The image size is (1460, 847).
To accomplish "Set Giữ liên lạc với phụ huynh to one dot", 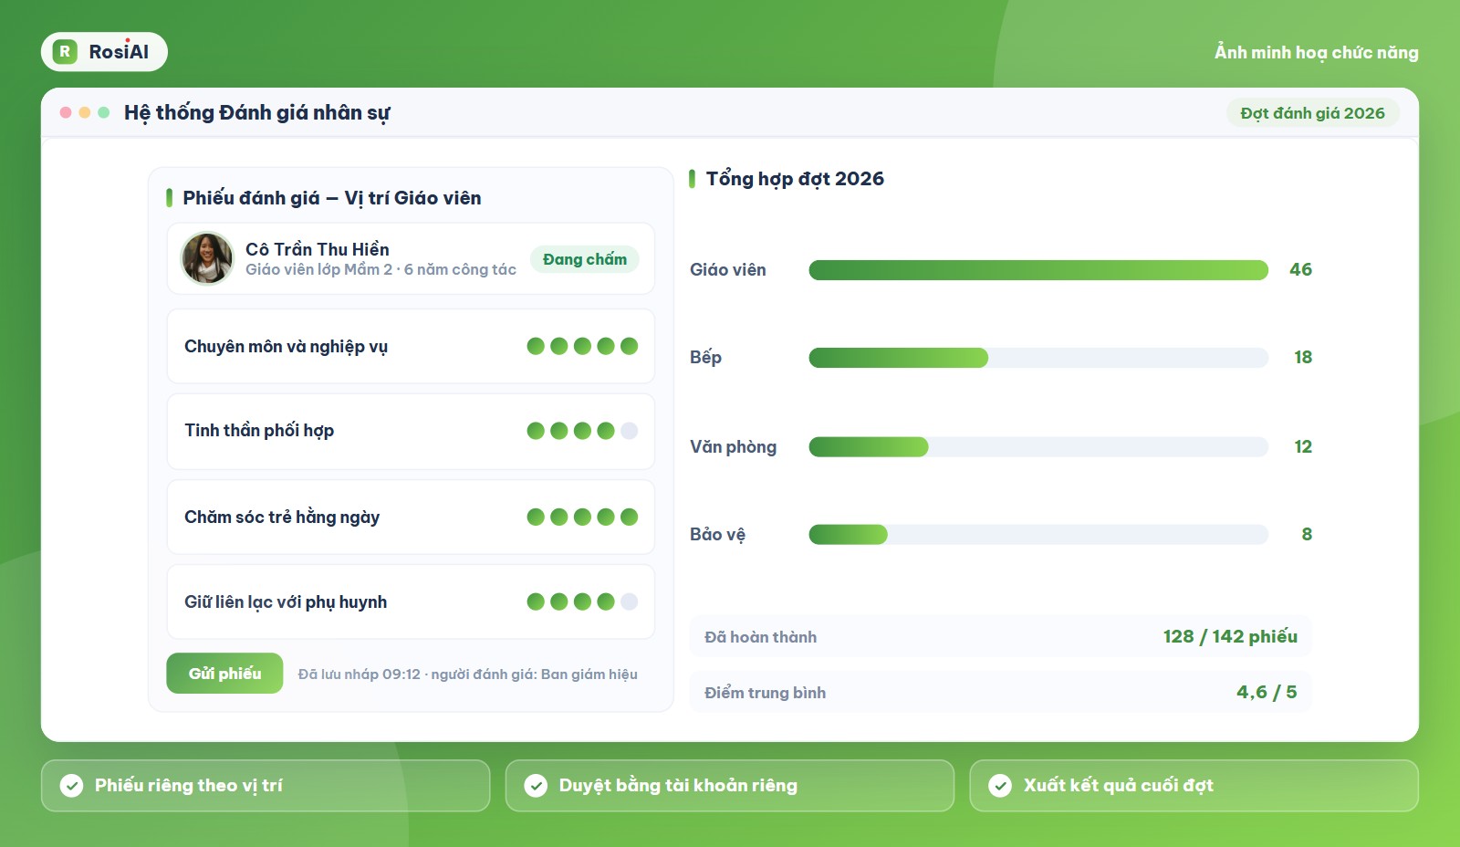I will (x=536, y=601).
